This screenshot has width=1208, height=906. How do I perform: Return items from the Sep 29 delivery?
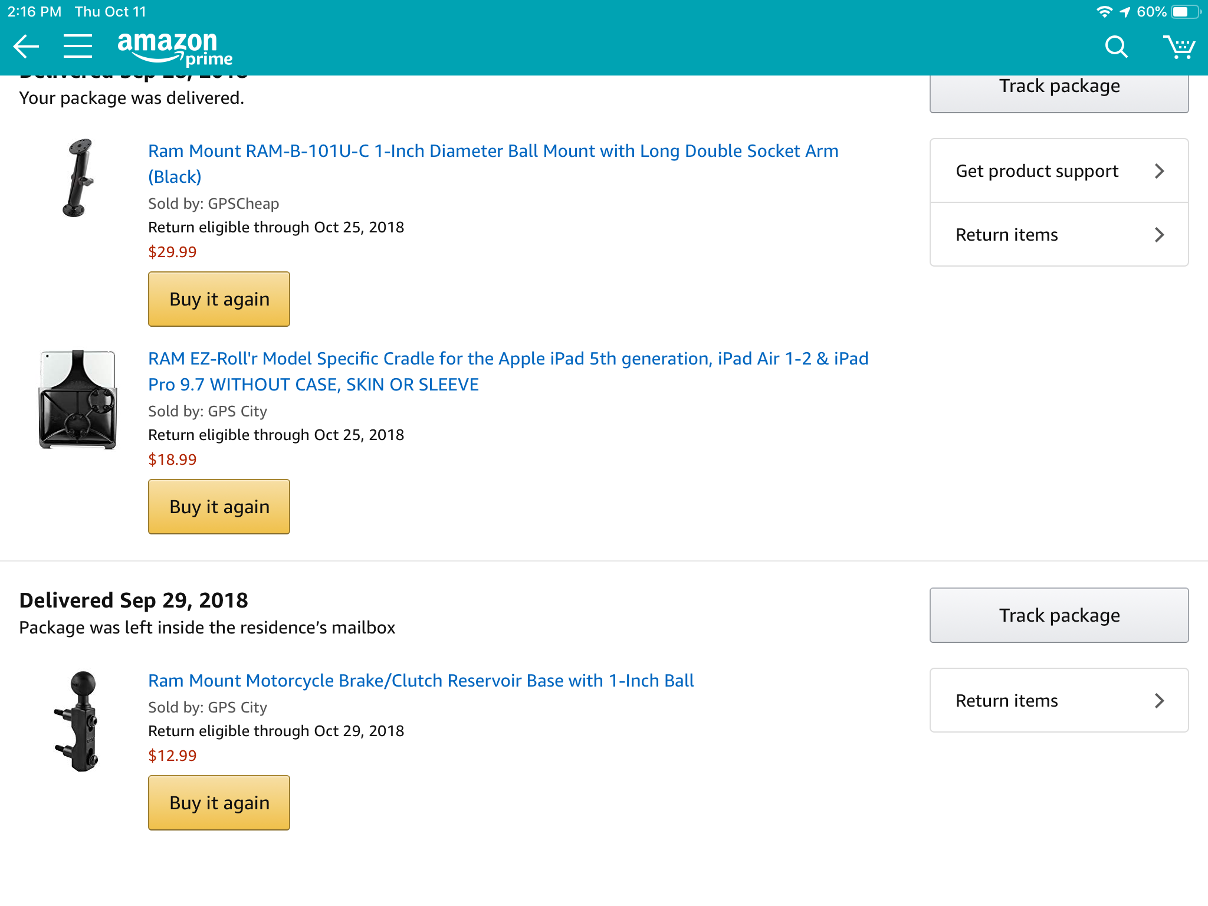tap(1059, 700)
